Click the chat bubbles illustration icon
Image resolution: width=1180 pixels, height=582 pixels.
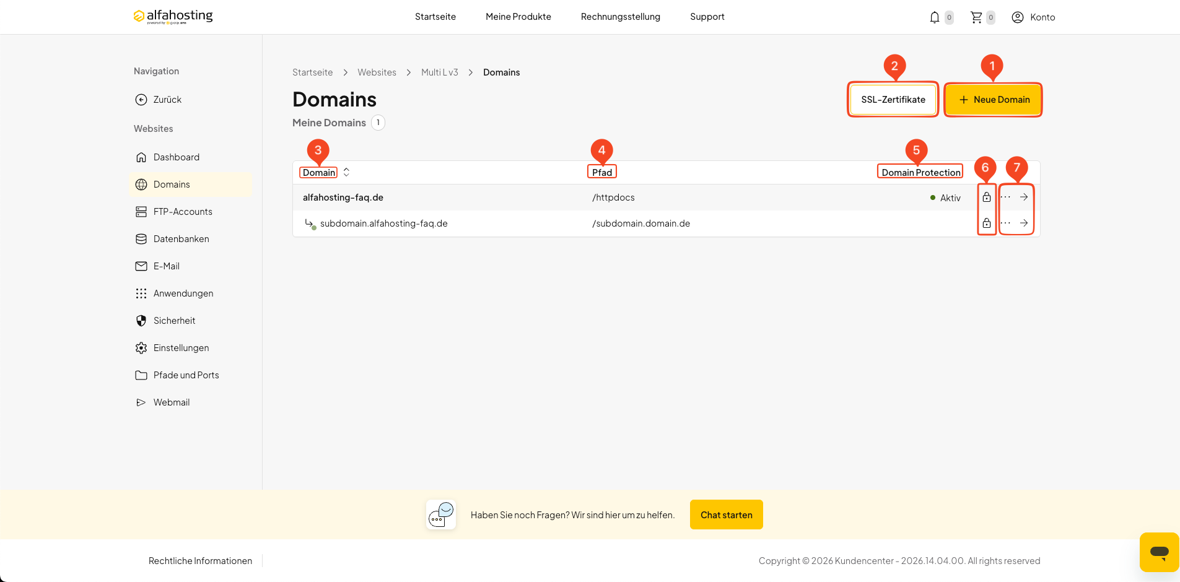(x=441, y=515)
